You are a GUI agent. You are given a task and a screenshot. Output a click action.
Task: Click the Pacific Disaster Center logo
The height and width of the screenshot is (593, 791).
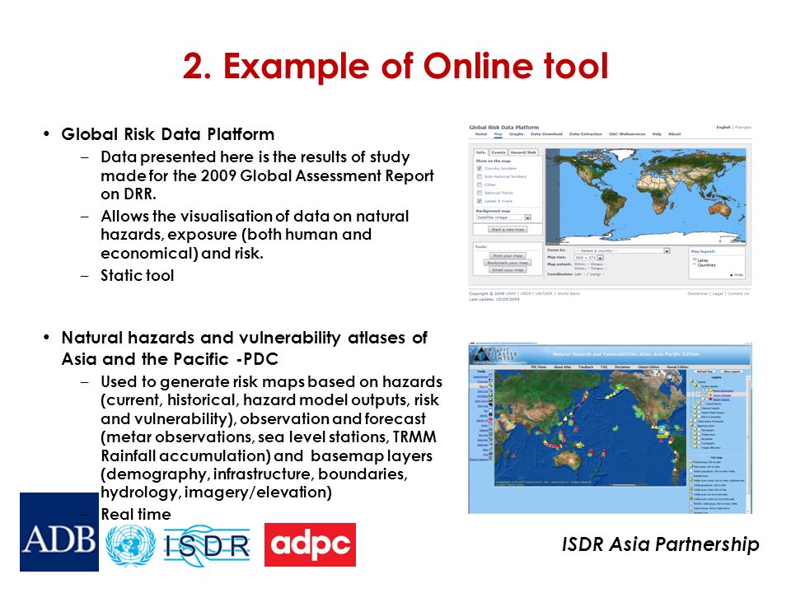coord(494,355)
